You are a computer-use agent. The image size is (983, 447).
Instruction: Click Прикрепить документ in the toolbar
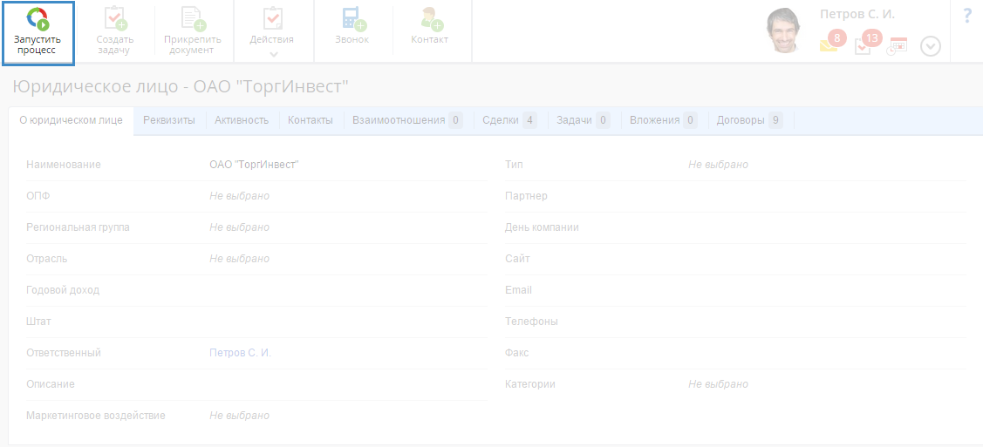point(193,19)
